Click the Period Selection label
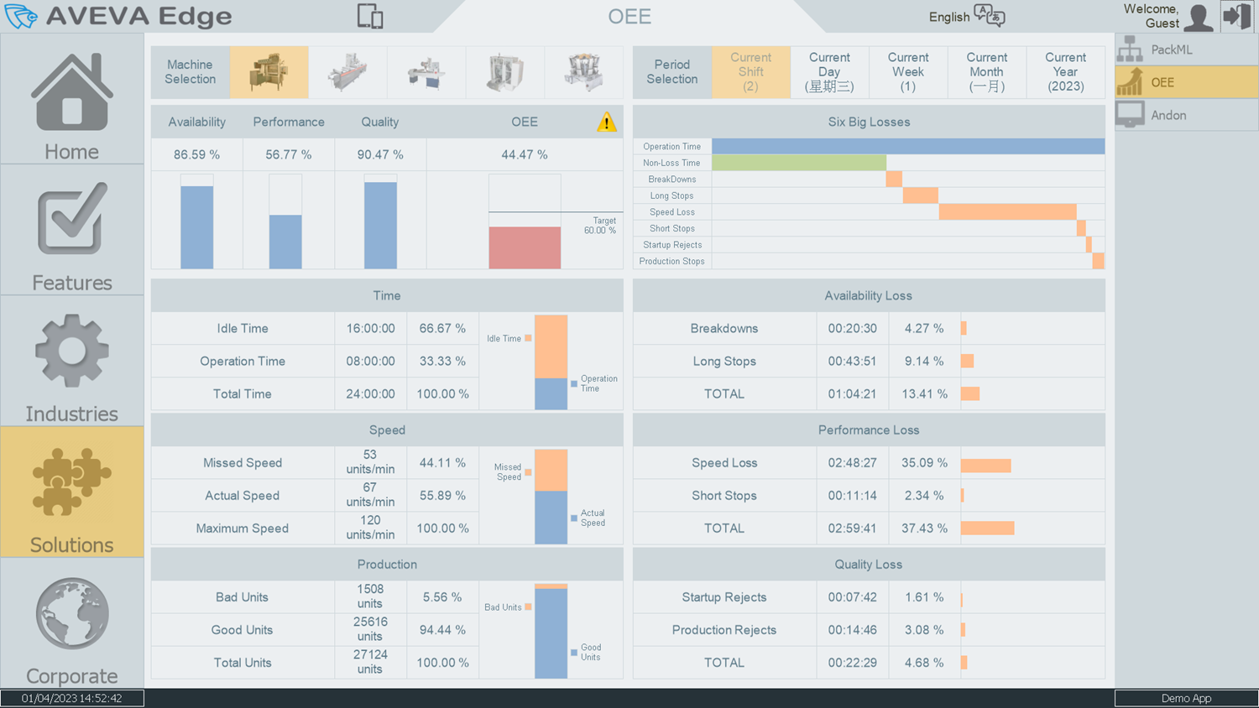The height and width of the screenshot is (708, 1259). pos(672,72)
